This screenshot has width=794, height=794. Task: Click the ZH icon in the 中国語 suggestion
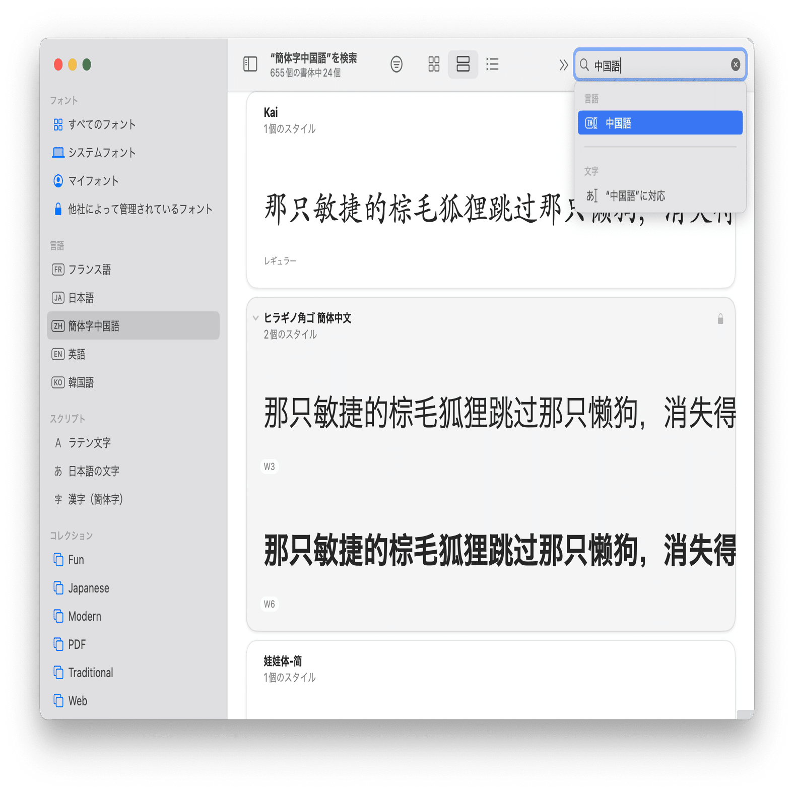tap(591, 123)
